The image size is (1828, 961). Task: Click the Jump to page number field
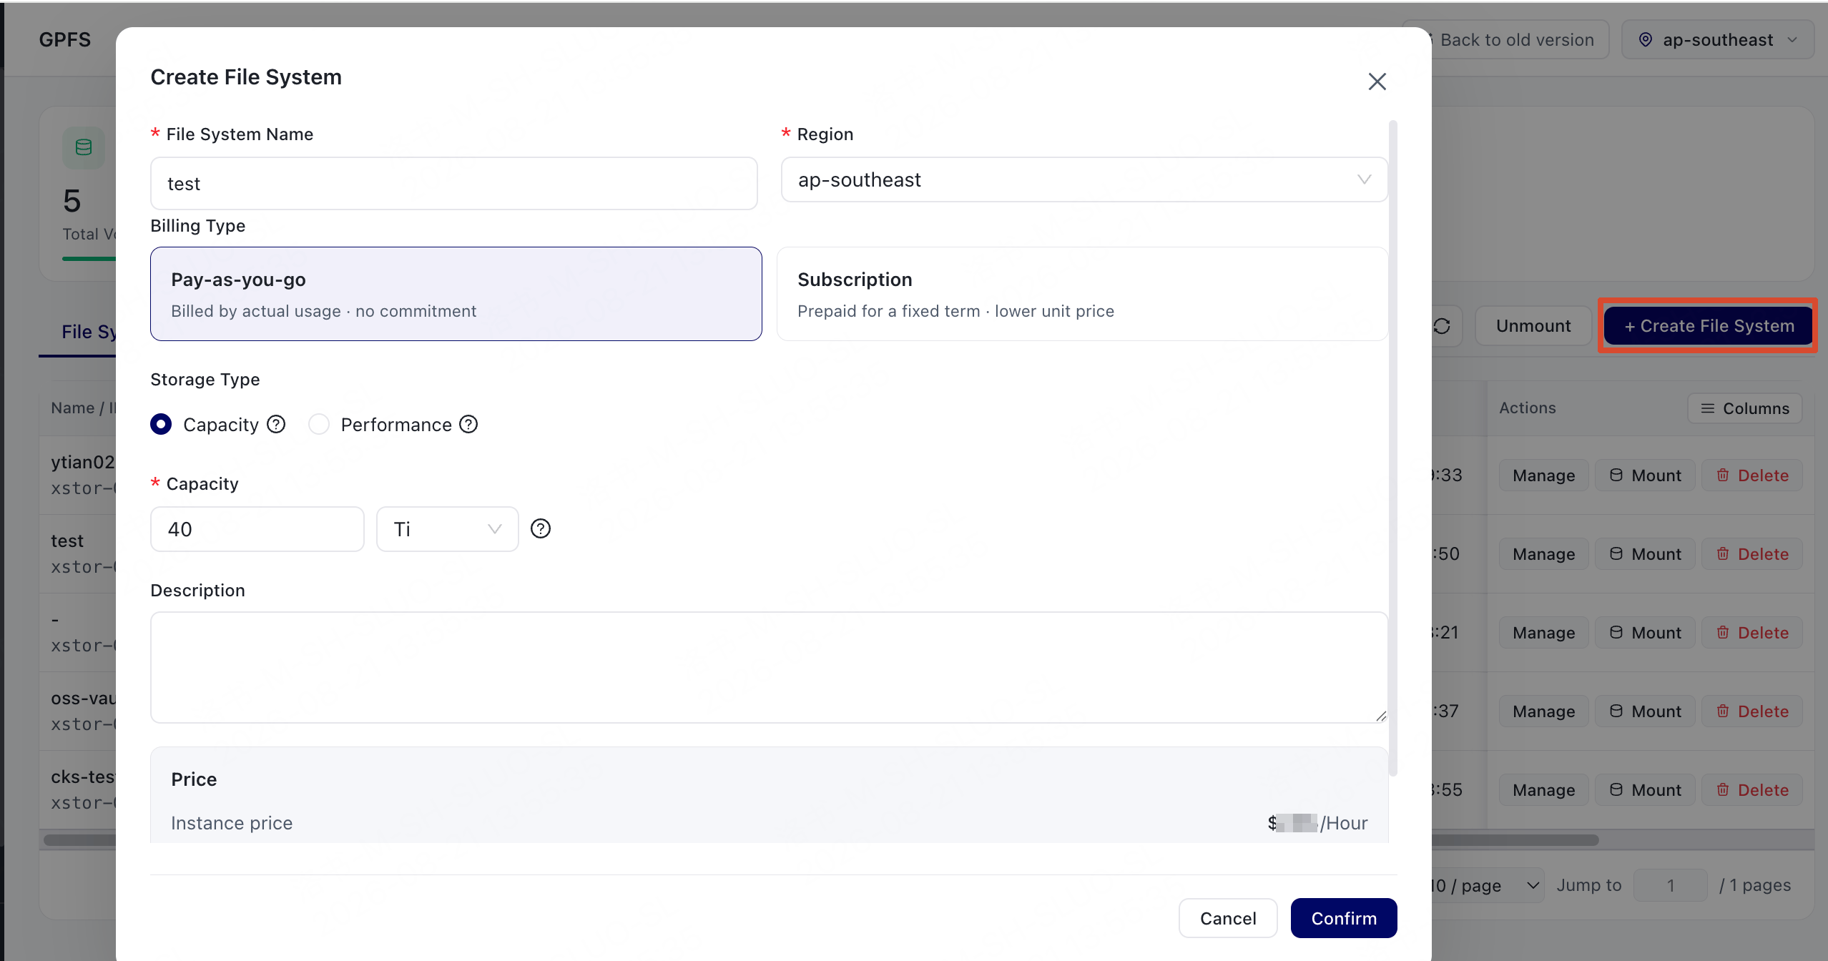point(1671,885)
